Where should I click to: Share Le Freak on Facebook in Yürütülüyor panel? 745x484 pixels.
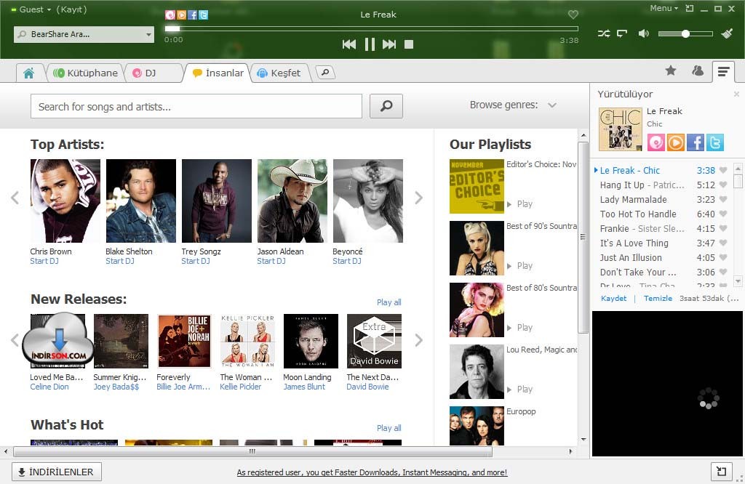[x=695, y=142]
